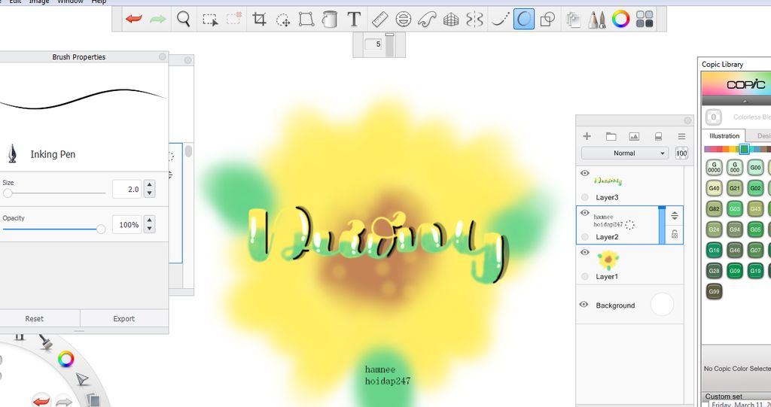
Task: Redo using the green toolbar arrow
Action: pyautogui.click(x=158, y=19)
